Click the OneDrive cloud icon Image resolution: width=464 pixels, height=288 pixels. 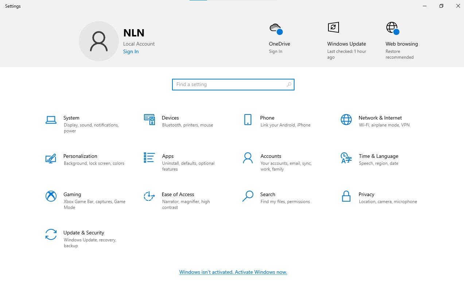click(x=276, y=28)
